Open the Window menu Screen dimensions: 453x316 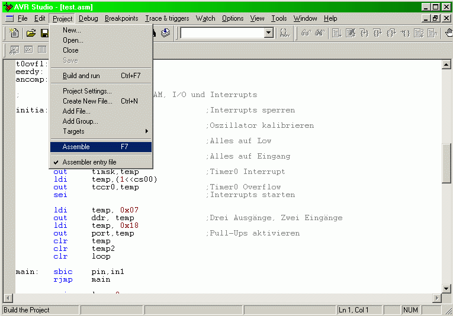coord(305,18)
